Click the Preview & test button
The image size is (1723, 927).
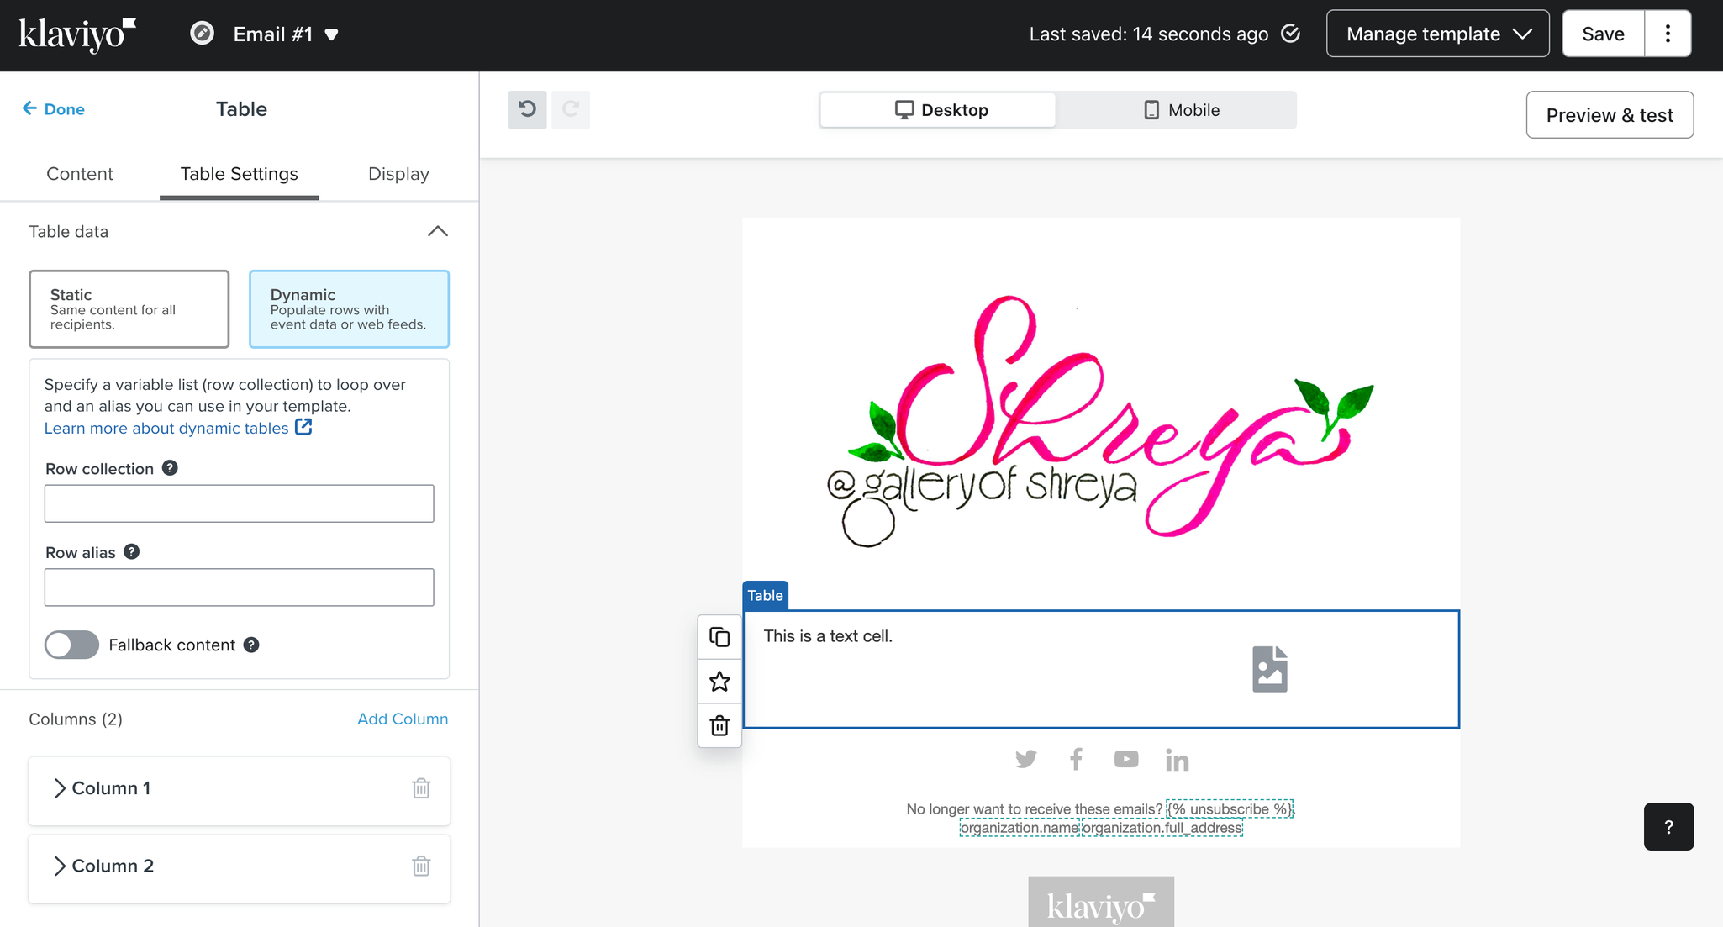point(1609,115)
